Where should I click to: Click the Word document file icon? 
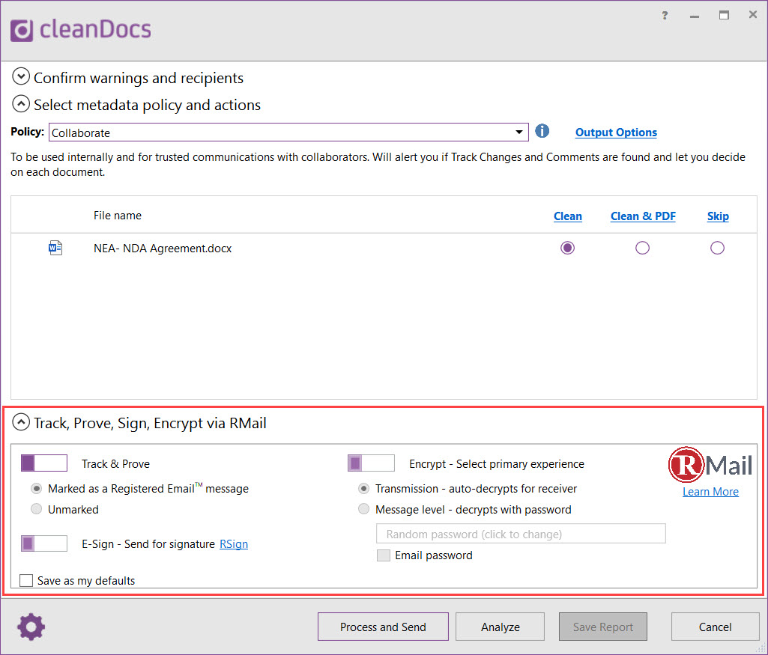55,248
